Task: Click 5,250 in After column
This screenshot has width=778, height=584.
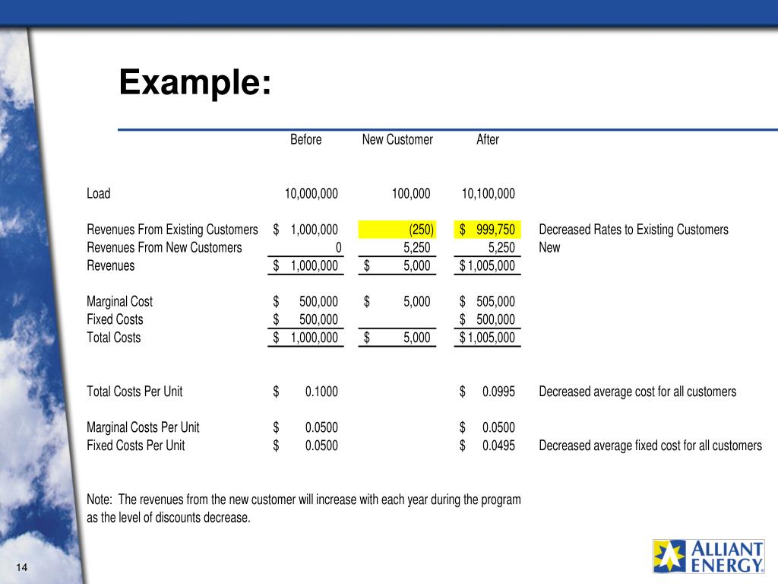Action: [501, 247]
